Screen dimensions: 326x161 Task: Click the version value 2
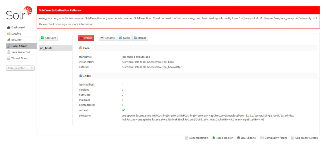(x=123, y=89)
